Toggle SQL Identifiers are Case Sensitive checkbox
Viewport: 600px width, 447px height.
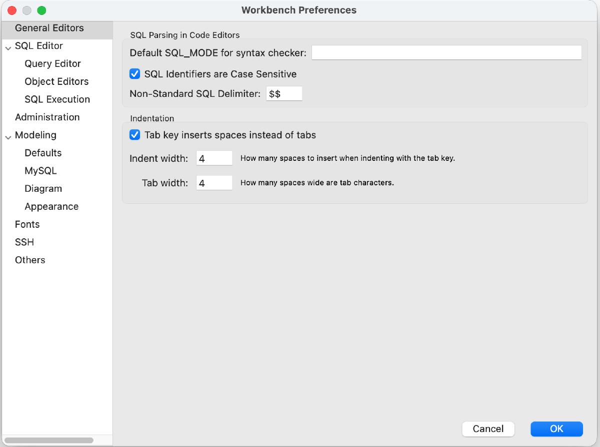tap(134, 74)
